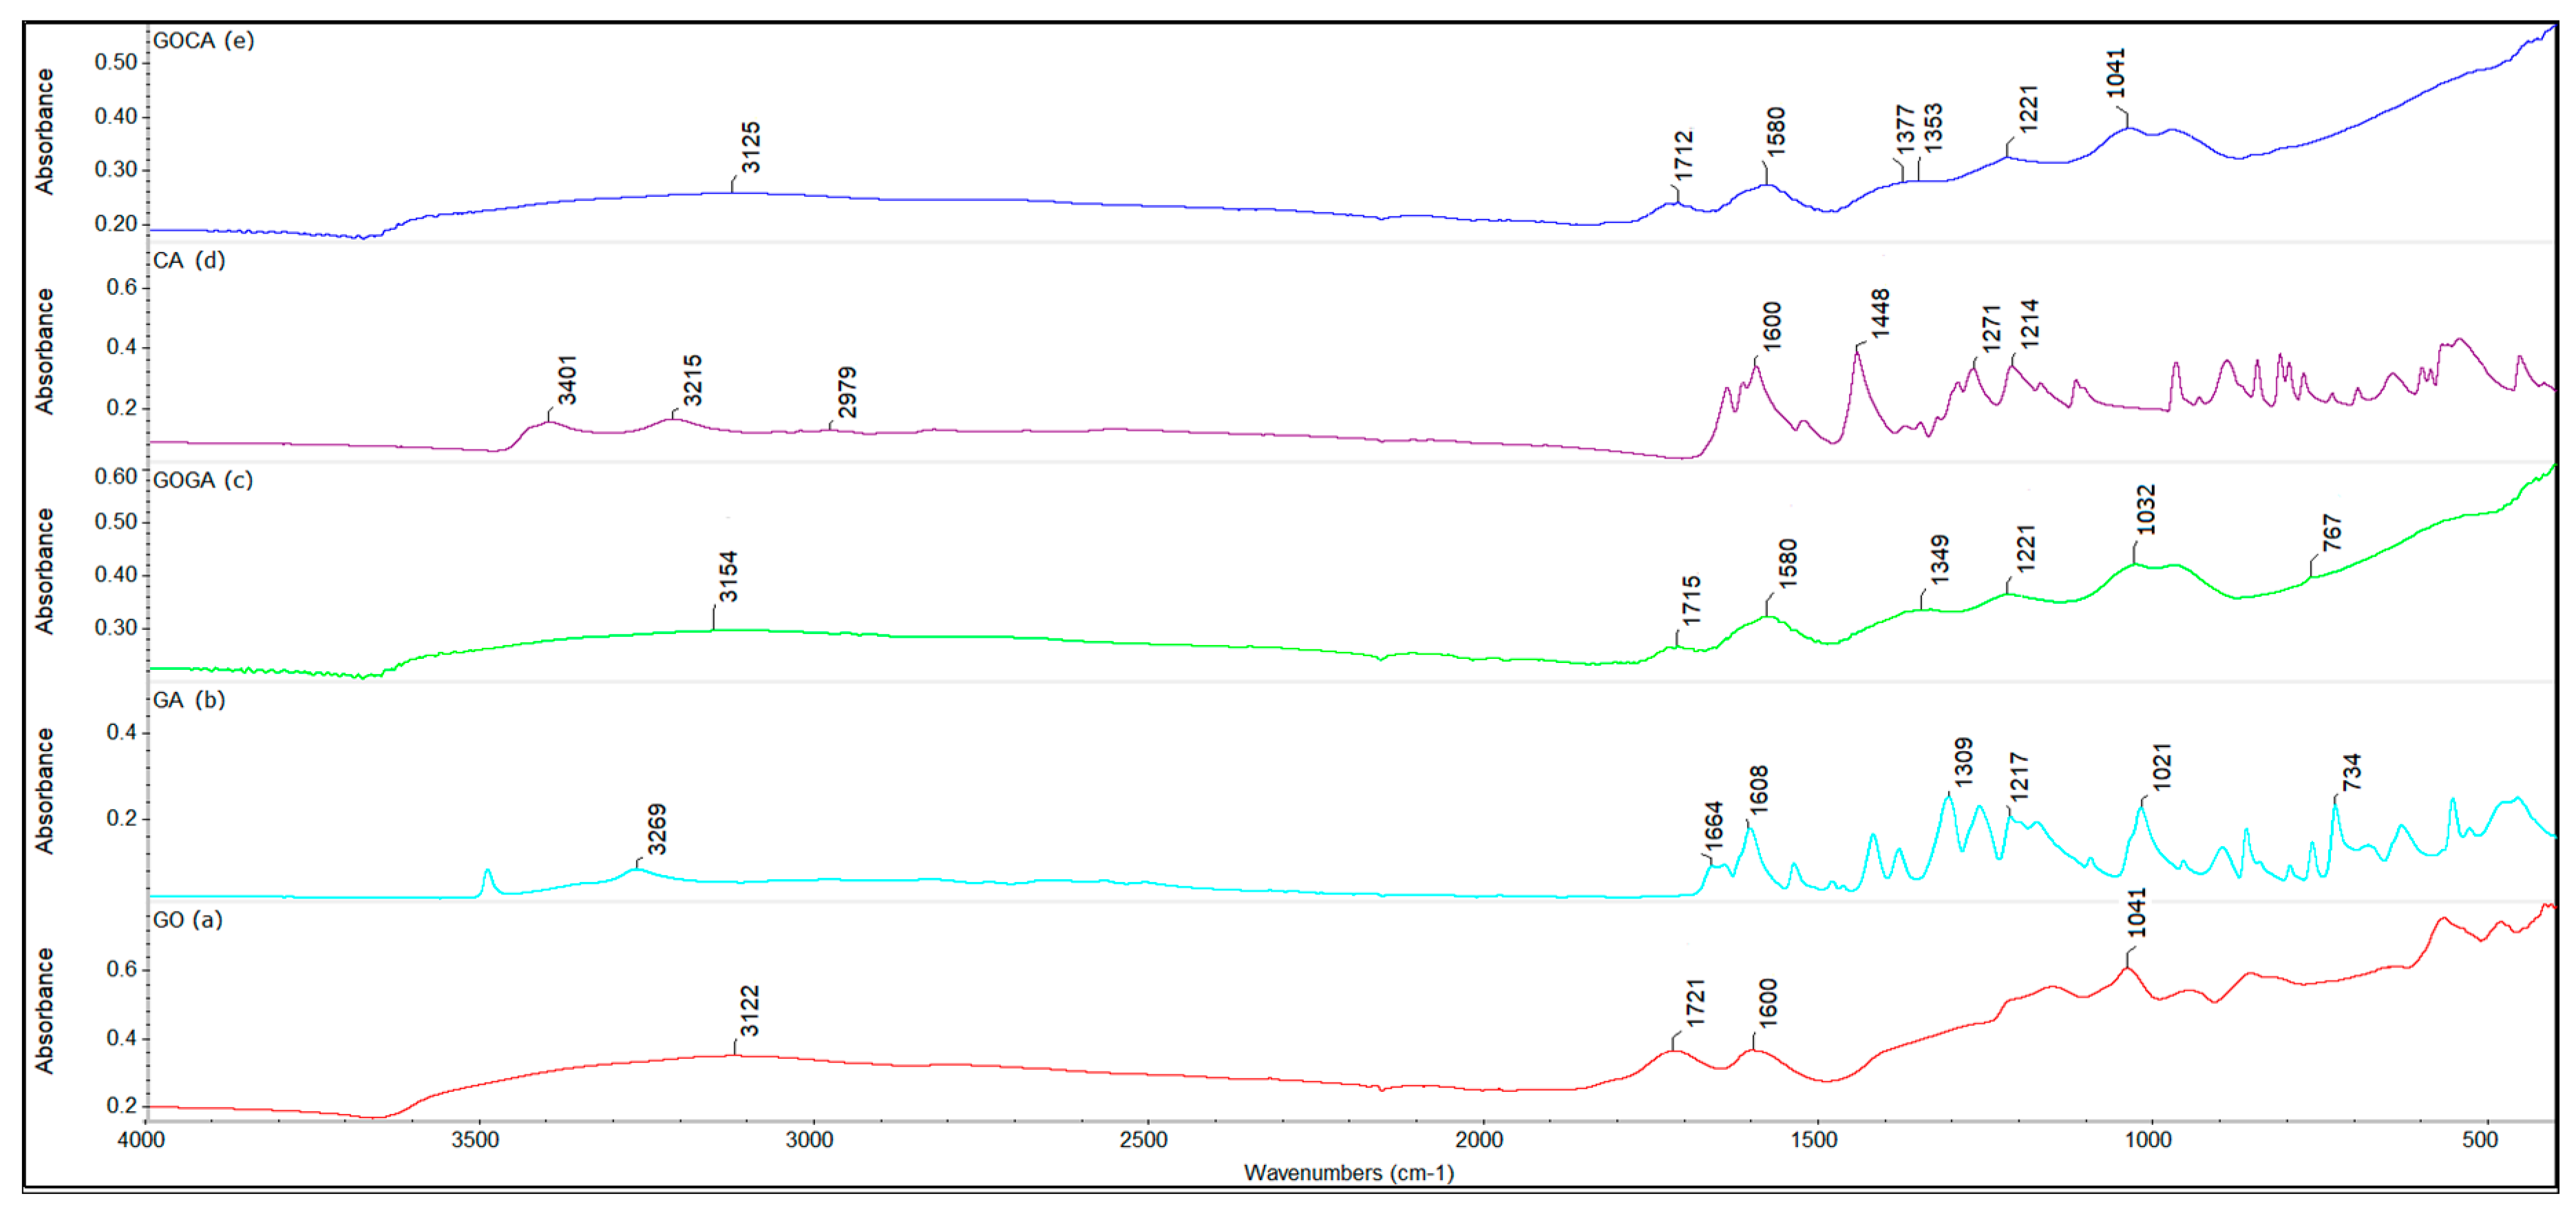Click the Wavenumbers (cm-1) axis title
Viewport: 2576px width, 1209px height.
pos(1348,1173)
